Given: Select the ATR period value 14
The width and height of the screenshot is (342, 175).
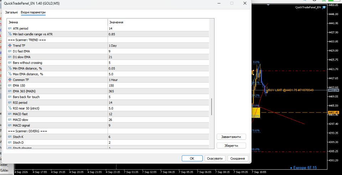Looking at the screenshot, I should point(158,28).
